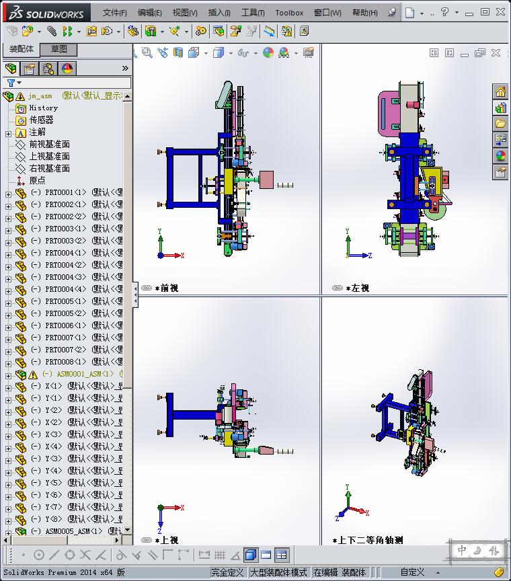
Task: Click the Bill of Materials icon
Action: [219, 31]
